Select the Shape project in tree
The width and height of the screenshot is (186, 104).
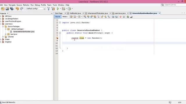(7, 39)
